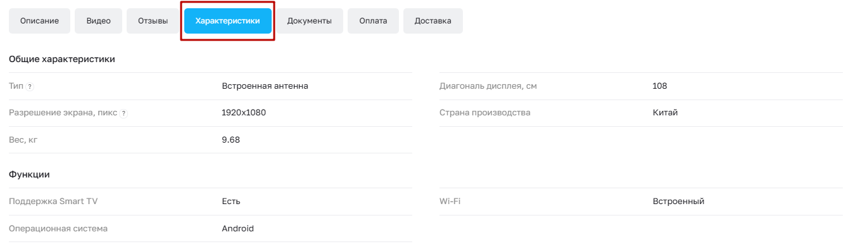Select the Характеристики tab
Screen dimensions: 858x251
click(x=227, y=21)
